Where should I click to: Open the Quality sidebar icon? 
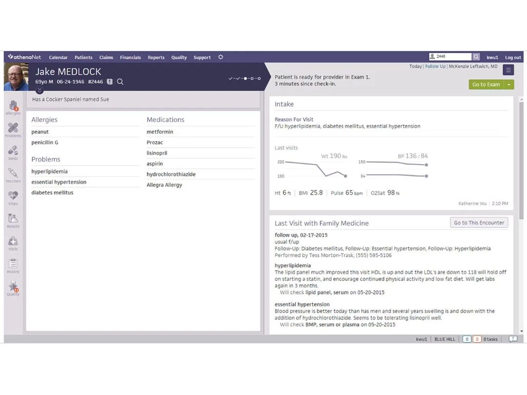[13, 289]
